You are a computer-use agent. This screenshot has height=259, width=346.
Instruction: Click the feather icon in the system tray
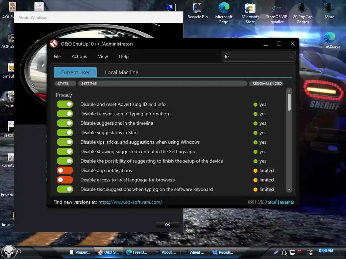(x=276, y=252)
